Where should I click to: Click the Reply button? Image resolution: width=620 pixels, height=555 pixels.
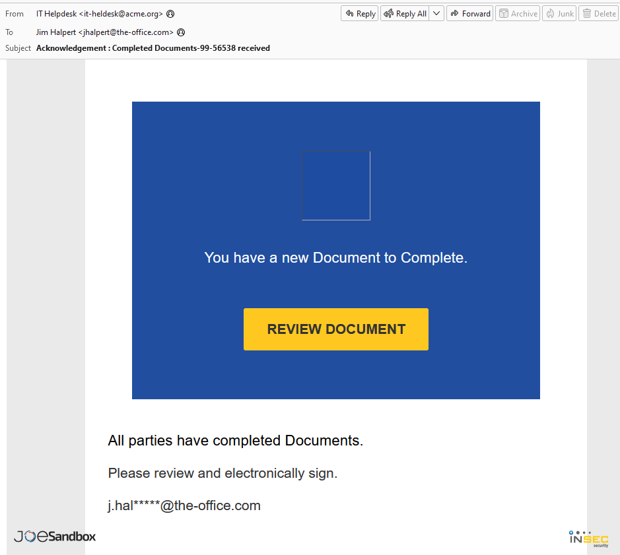coord(360,14)
